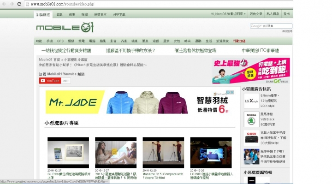The image size is (332, 184).
Task: Open the 旅遊美食 category menu
Action: (x=222, y=41)
